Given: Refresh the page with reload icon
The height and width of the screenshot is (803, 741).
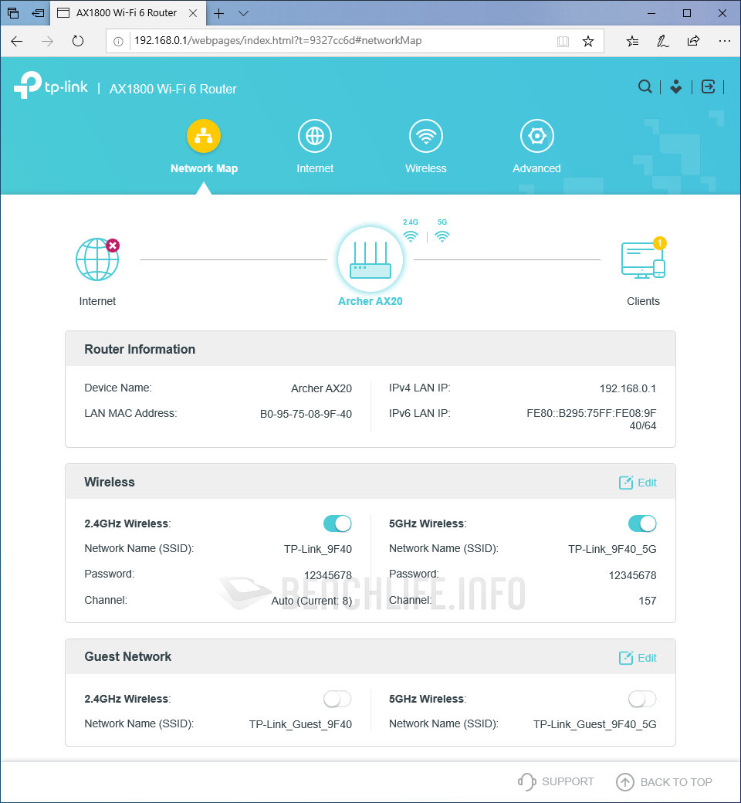Looking at the screenshot, I should point(78,41).
